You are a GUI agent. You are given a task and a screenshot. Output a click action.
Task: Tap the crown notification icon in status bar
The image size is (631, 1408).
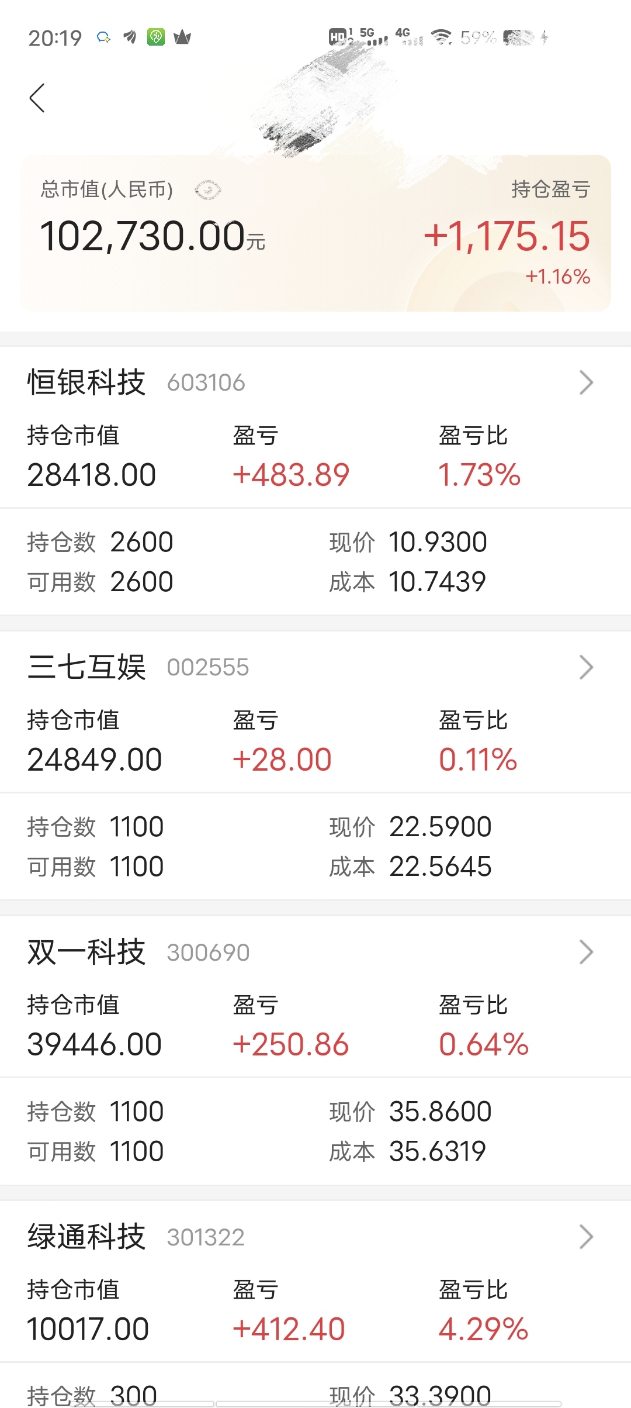[x=182, y=37]
